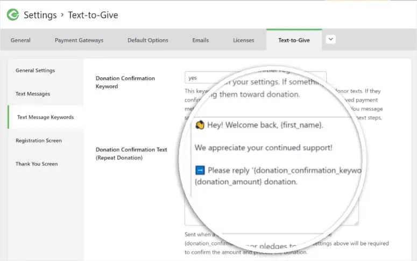
Task: Go to the Emails tab
Action: 201,40
